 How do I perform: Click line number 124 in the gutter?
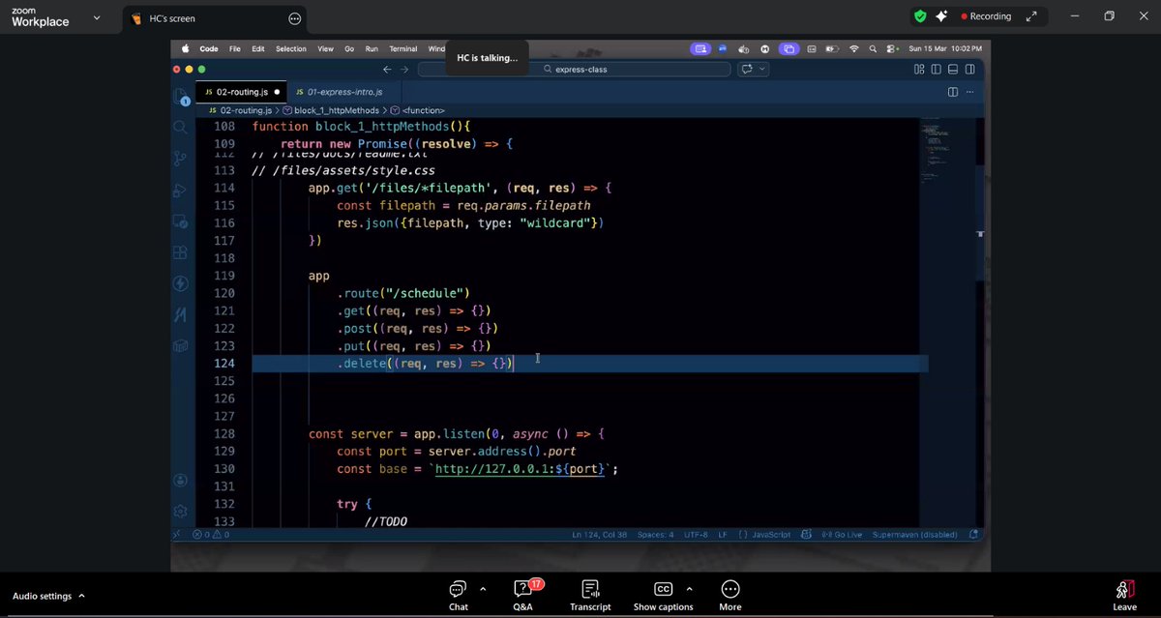[224, 364]
